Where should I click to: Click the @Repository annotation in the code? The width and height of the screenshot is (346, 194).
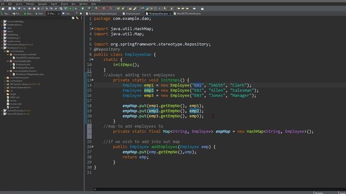coord(107,49)
